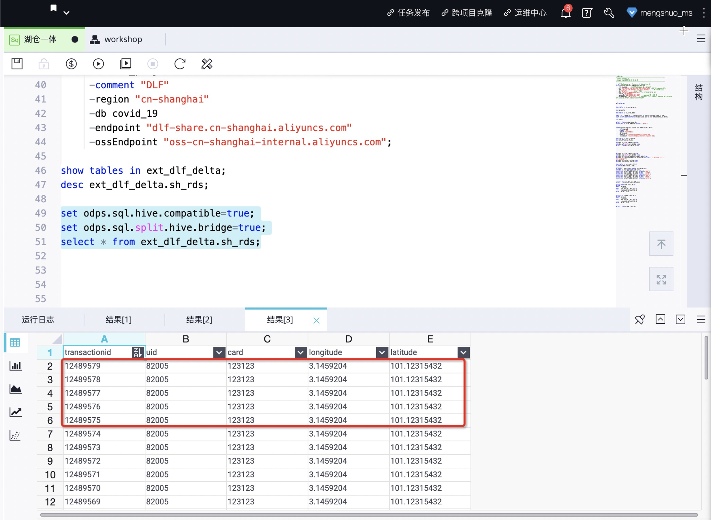Open the help question mark icon

[587, 13]
